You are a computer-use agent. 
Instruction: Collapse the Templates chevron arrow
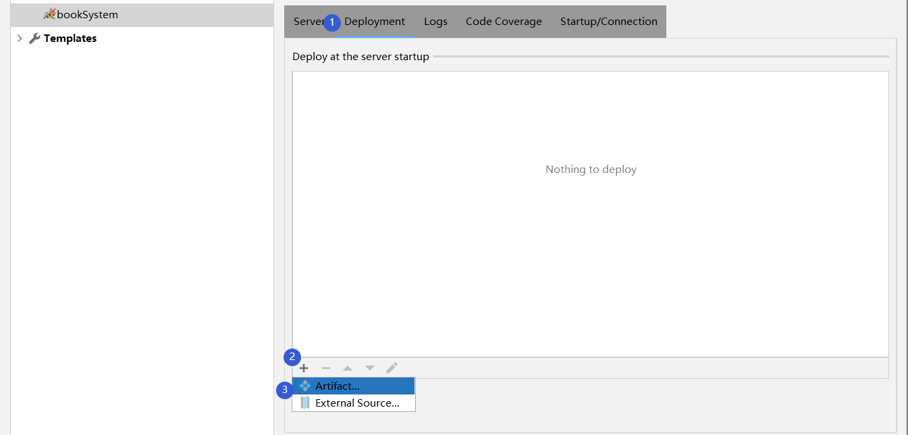[20, 38]
